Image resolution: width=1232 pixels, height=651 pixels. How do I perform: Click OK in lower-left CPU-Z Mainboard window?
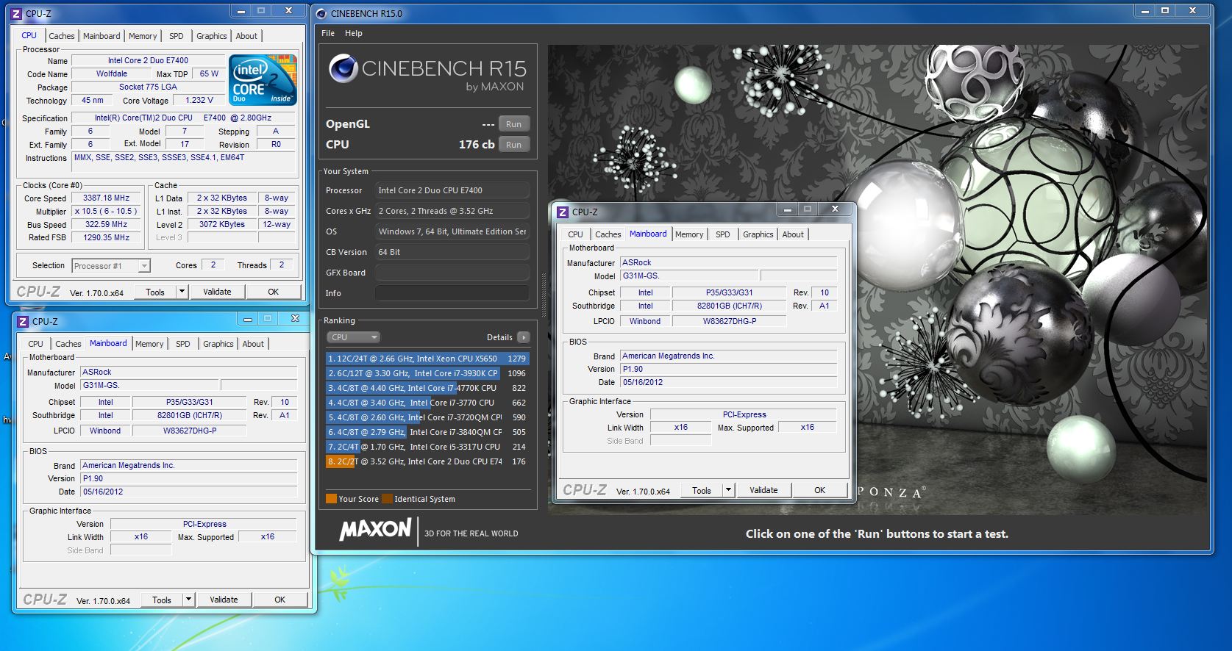point(280,600)
